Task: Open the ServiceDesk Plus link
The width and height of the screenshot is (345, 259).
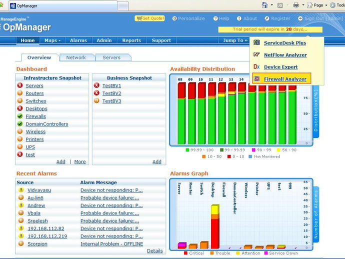Action: click(285, 42)
